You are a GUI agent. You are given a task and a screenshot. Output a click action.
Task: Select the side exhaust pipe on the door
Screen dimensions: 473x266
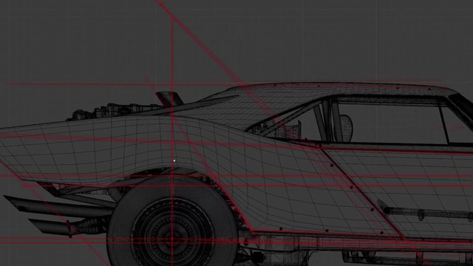pyautogui.click(x=426, y=213)
